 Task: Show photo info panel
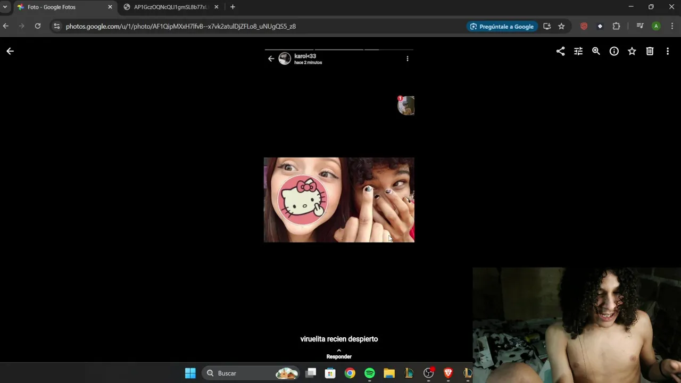[x=614, y=51]
